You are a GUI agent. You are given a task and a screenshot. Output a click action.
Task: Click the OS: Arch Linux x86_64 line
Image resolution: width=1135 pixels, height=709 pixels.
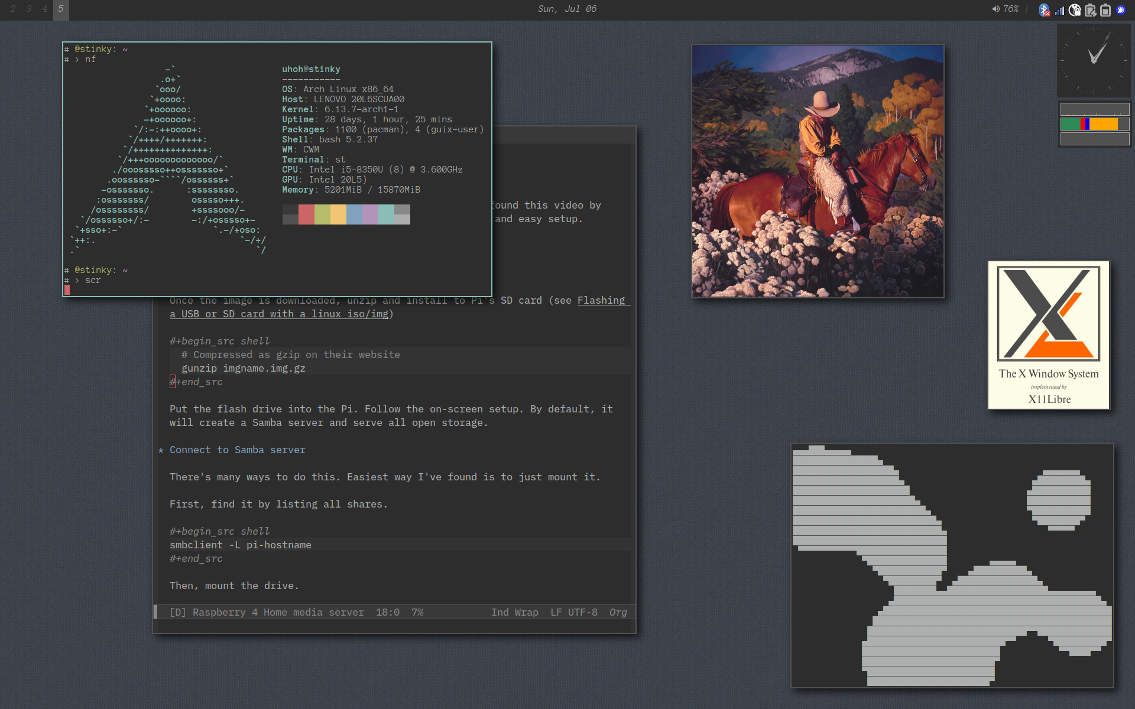[x=338, y=89]
